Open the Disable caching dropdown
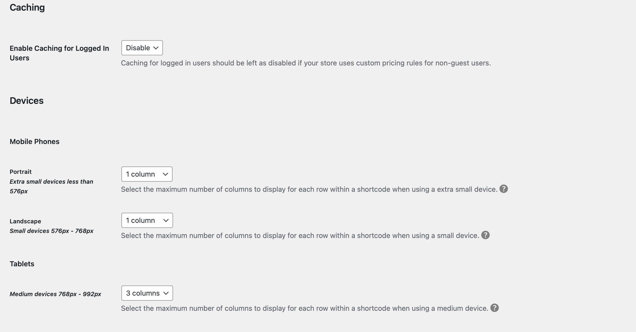Image resolution: width=636 pixels, height=332 pixels. [x=142, y=48]
